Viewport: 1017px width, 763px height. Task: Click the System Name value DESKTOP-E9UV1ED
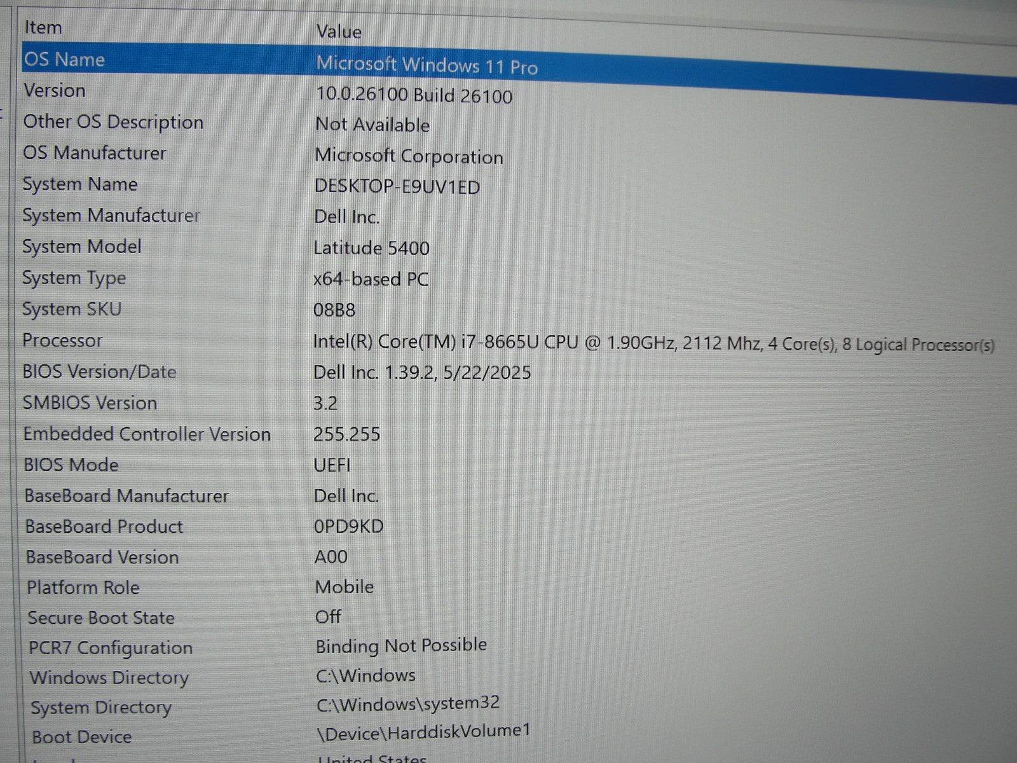tap(399, 187)
